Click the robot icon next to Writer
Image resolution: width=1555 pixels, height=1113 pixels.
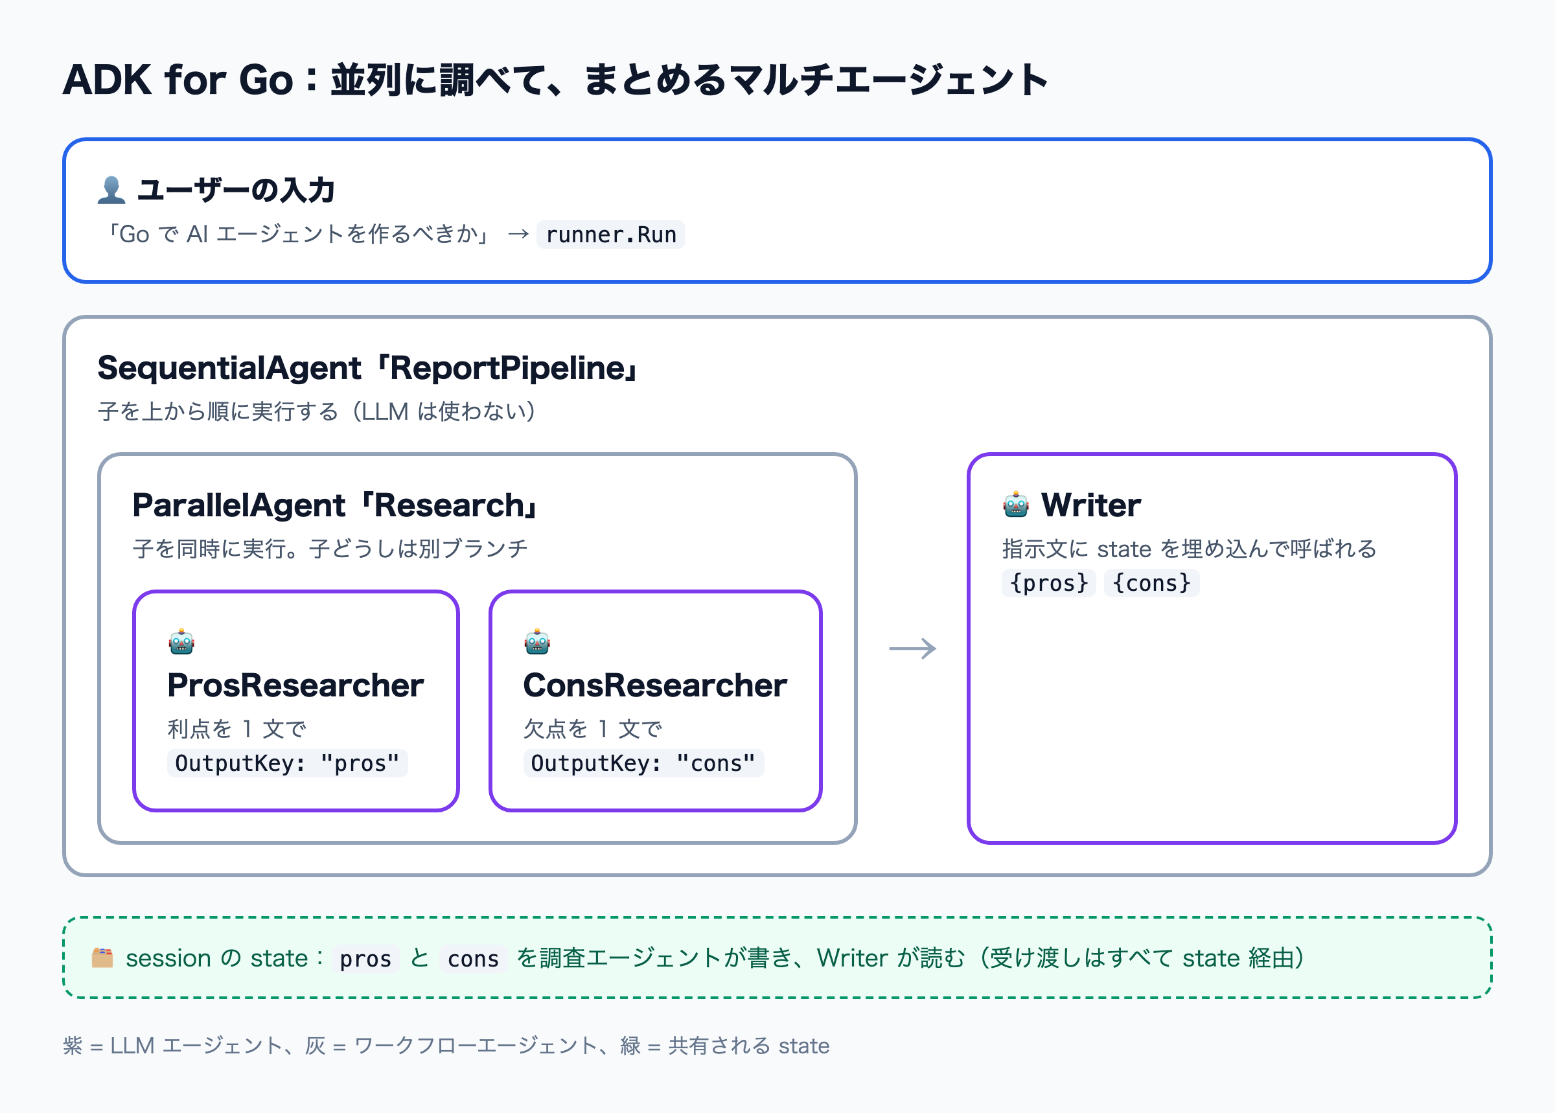point(1016,505)
